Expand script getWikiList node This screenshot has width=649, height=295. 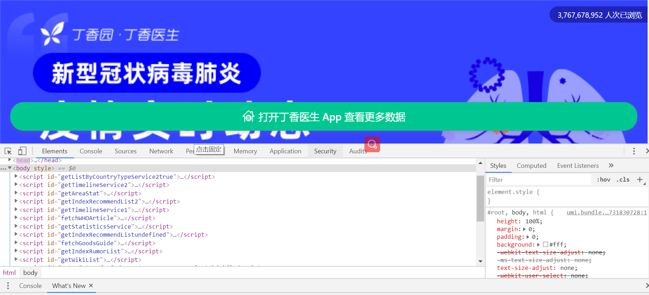pyautogui.click(x=16, y=259)
